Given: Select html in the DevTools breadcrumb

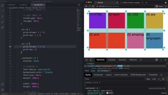Looking at the screenshot, I should 87,71.
